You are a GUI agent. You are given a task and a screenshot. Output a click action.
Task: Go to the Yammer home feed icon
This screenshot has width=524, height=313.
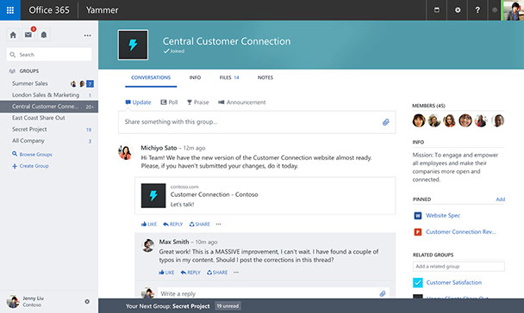click(x=13, y=35)
